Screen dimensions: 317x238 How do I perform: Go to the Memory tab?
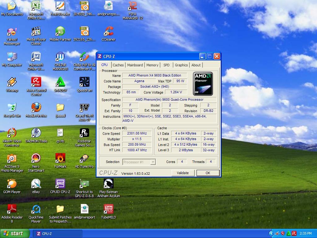tap(152, 65)
